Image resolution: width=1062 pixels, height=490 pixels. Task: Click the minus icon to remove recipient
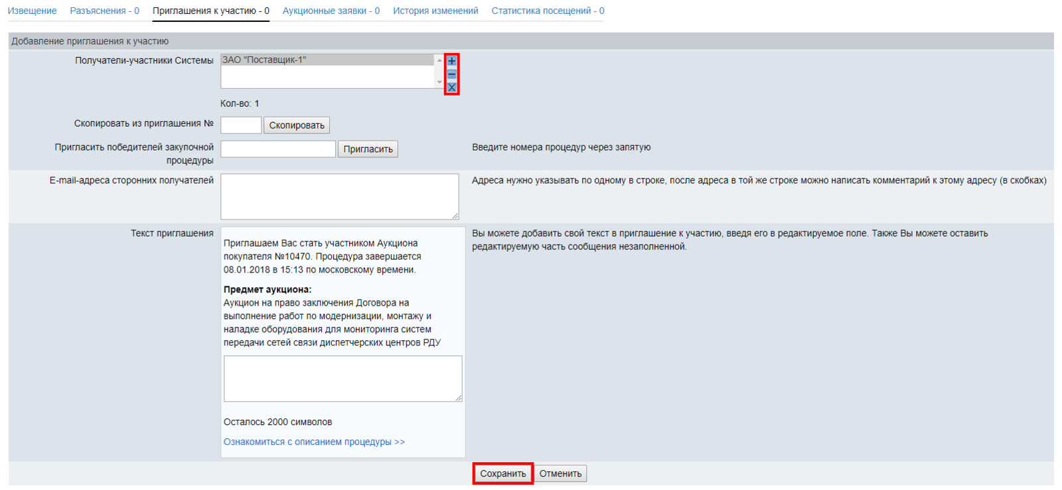click(x=451, y=74)
